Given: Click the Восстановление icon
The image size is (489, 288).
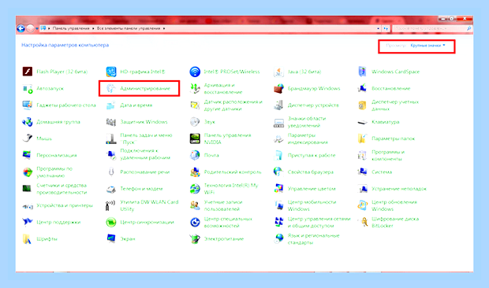Looking at the screenshot, I should coord(362,88).
